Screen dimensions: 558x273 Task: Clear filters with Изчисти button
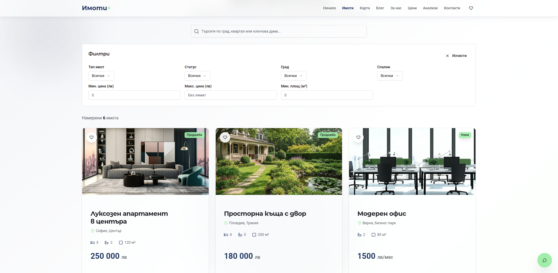point(456,56)
